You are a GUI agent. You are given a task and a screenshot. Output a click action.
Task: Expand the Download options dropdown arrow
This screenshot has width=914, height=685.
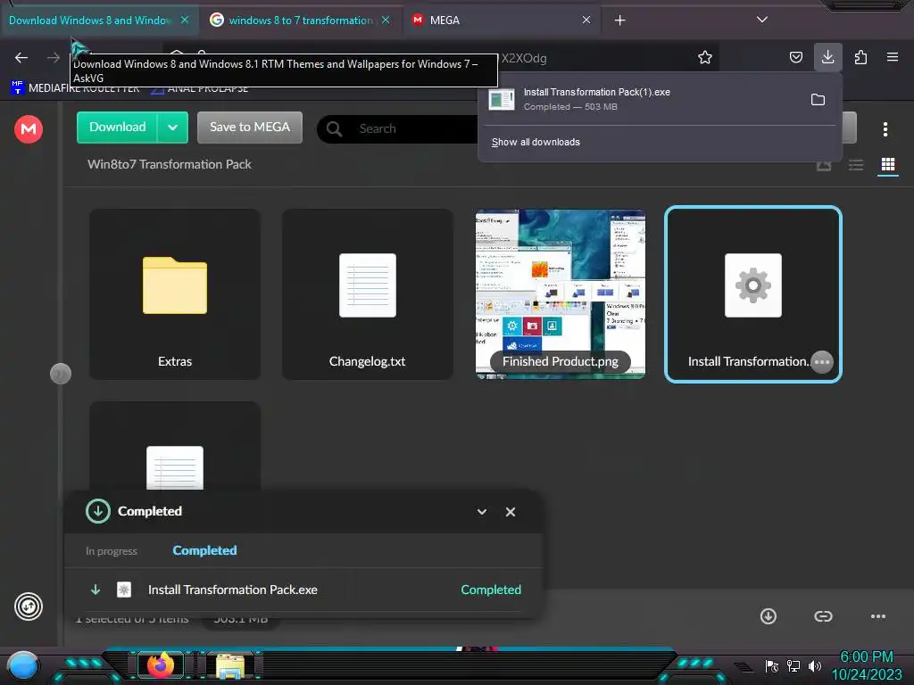point(172,127)
